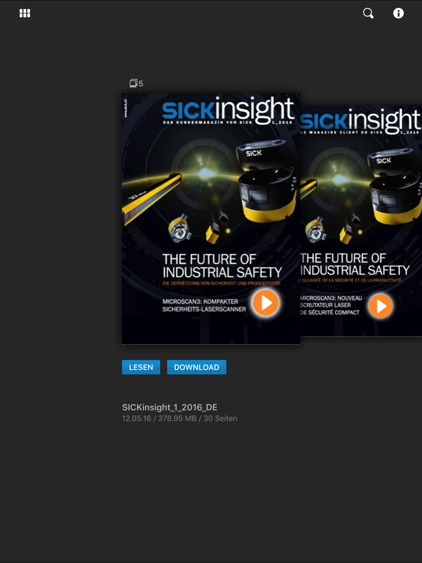Click the date and file size line
The height and width of the screenshot is (563, 422).
(x=179, y=419)
